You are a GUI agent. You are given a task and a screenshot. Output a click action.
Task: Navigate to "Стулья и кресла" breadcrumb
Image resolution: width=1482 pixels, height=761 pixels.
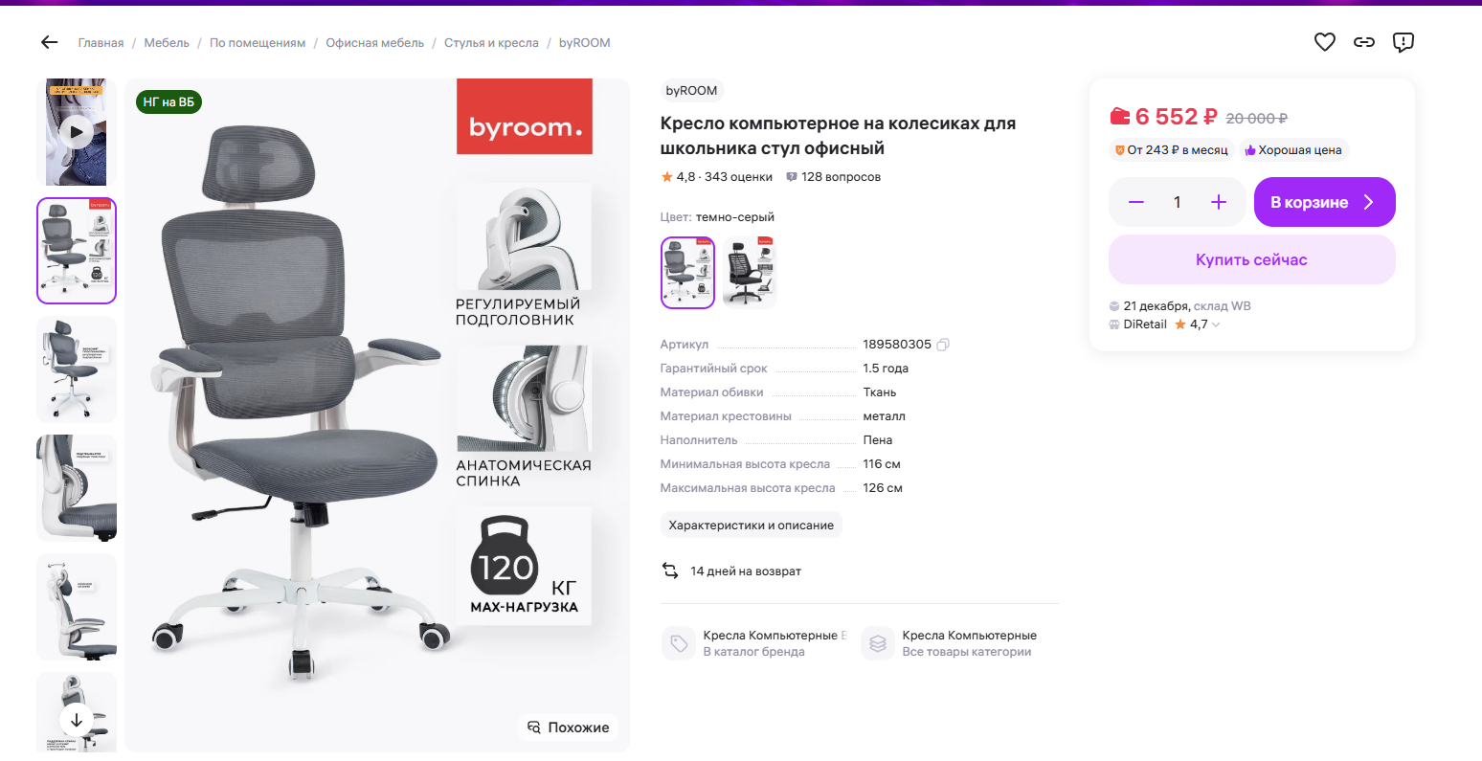[x=491, y=43]
